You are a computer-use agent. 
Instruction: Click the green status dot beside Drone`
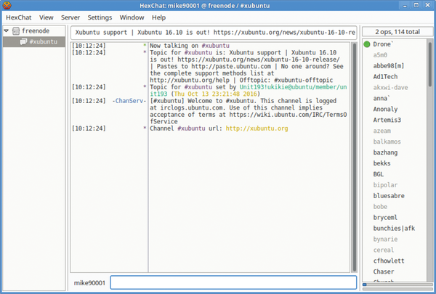367,44
